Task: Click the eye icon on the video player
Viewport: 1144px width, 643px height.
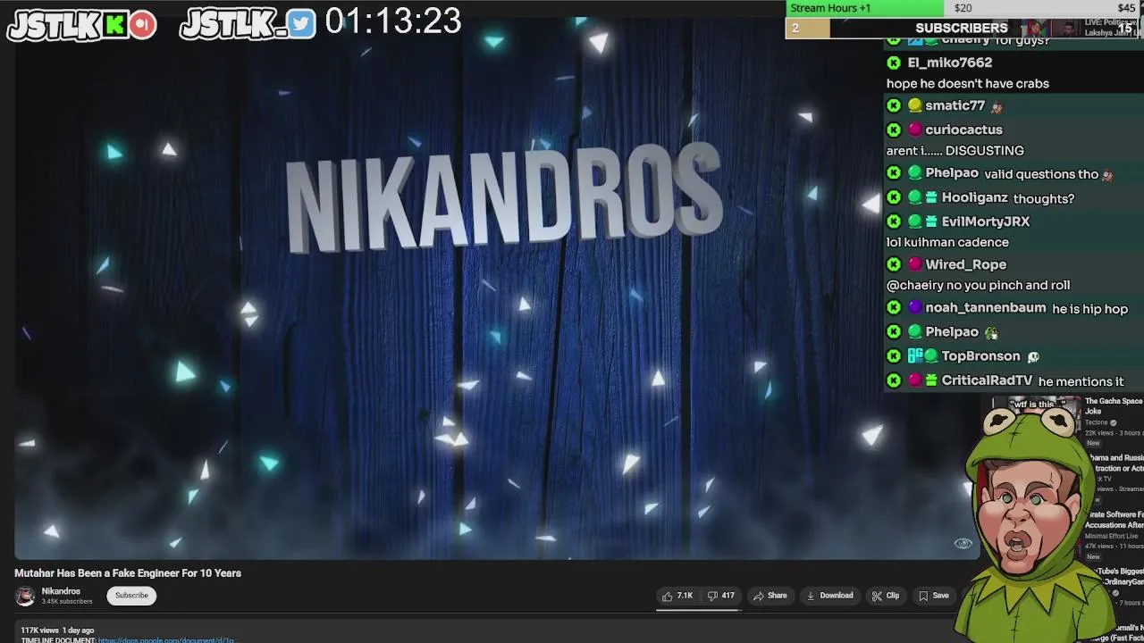Action: (x=963, y=543)
